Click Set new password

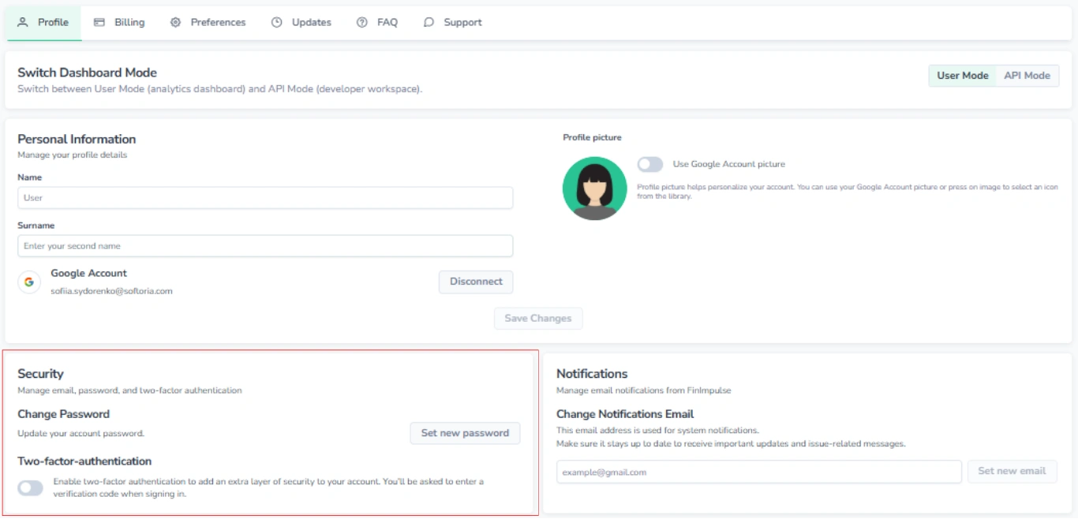pos(465,432)
